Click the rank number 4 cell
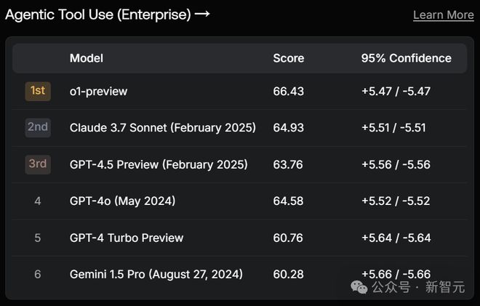 (38, 201)
